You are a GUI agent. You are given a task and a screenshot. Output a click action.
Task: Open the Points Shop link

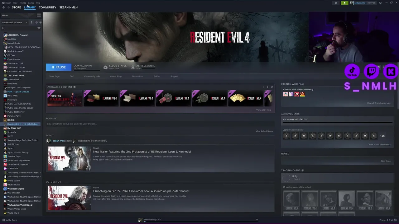116,76
